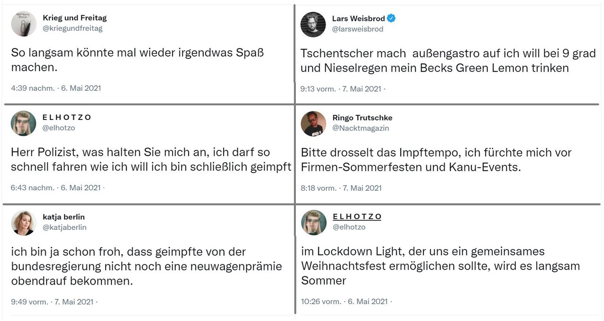
Task: Open ELHOTZO avatar on the police tweet
Action: 24,123
